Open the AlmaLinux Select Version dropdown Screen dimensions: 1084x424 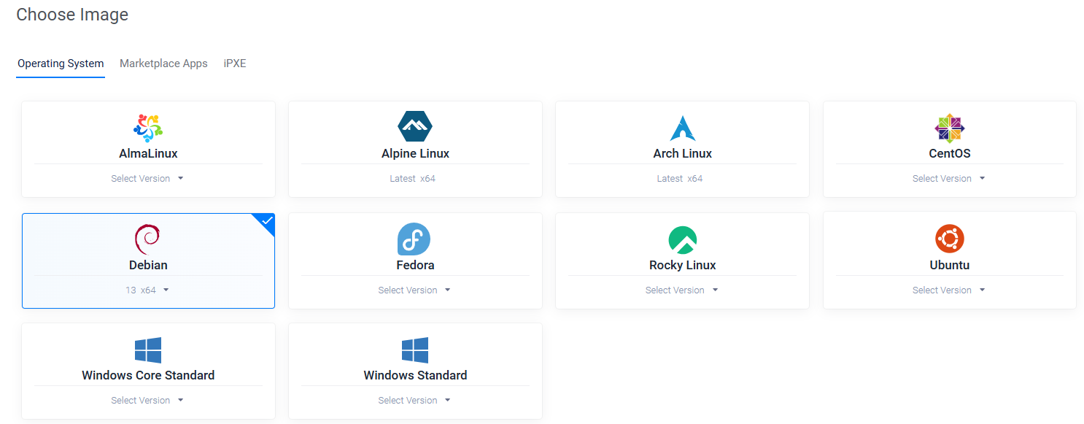147,178
